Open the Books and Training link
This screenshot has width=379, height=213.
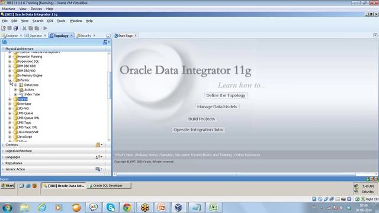tap(217, 155)
